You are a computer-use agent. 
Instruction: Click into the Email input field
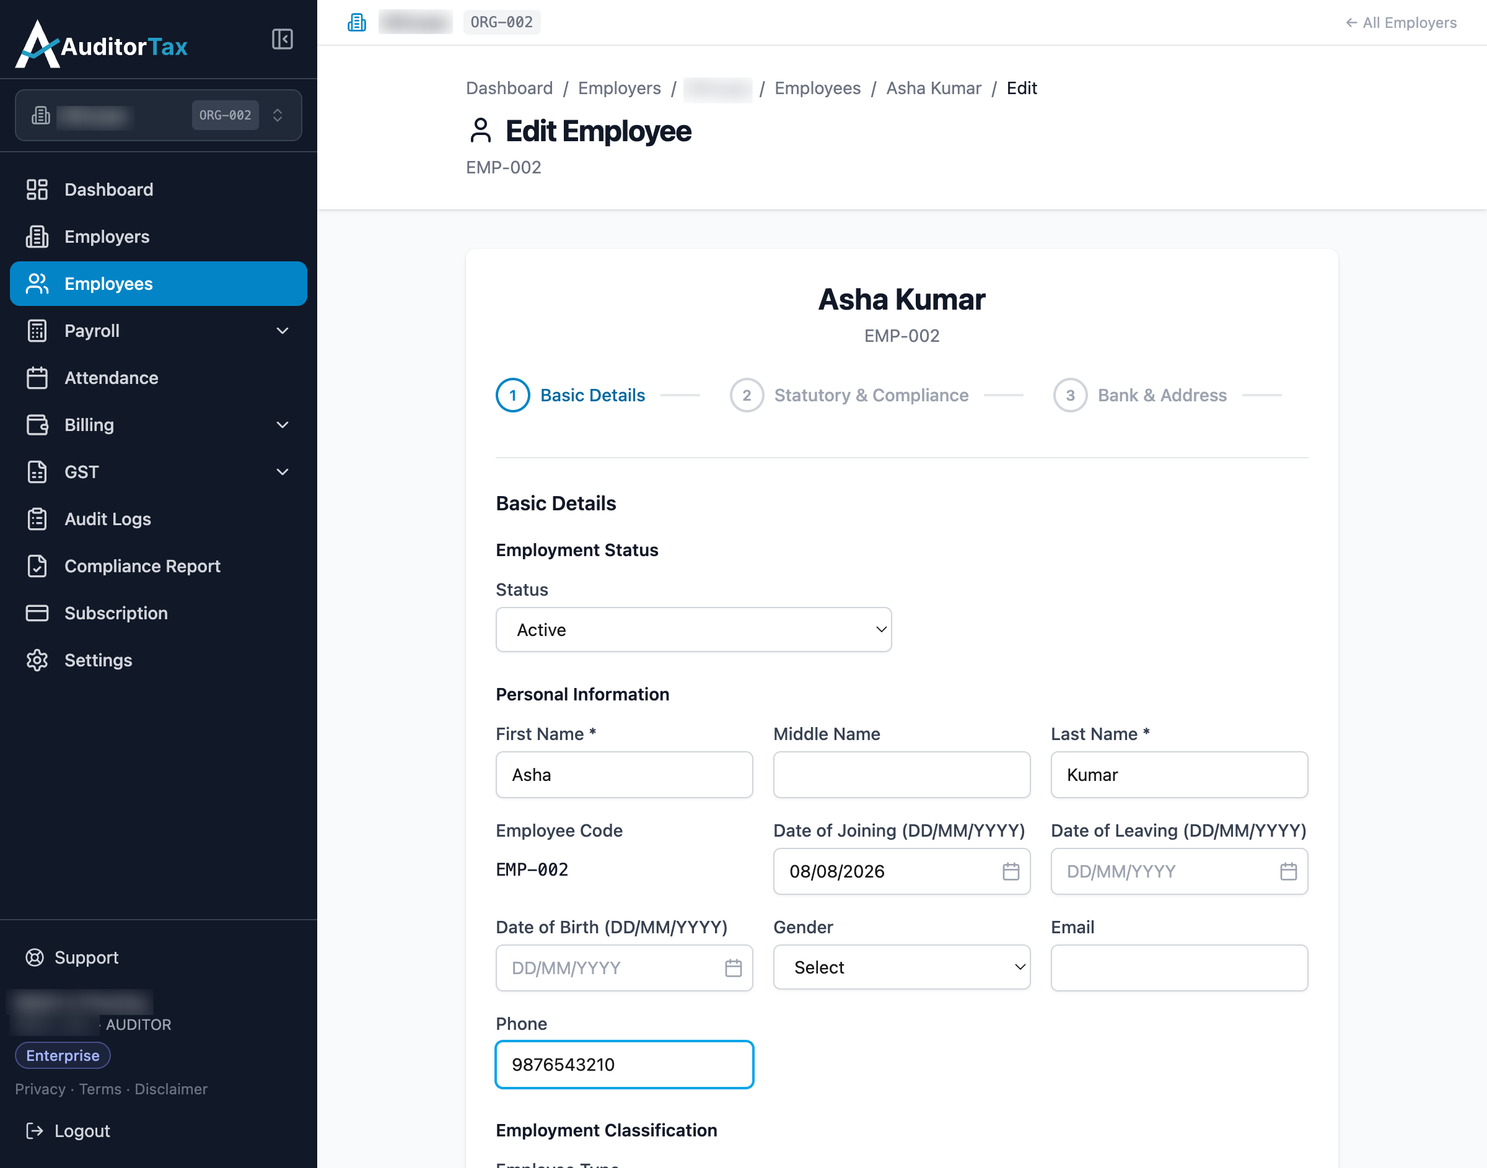click(x=1179, y=967)
